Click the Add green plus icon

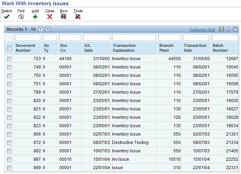point(35,17)
